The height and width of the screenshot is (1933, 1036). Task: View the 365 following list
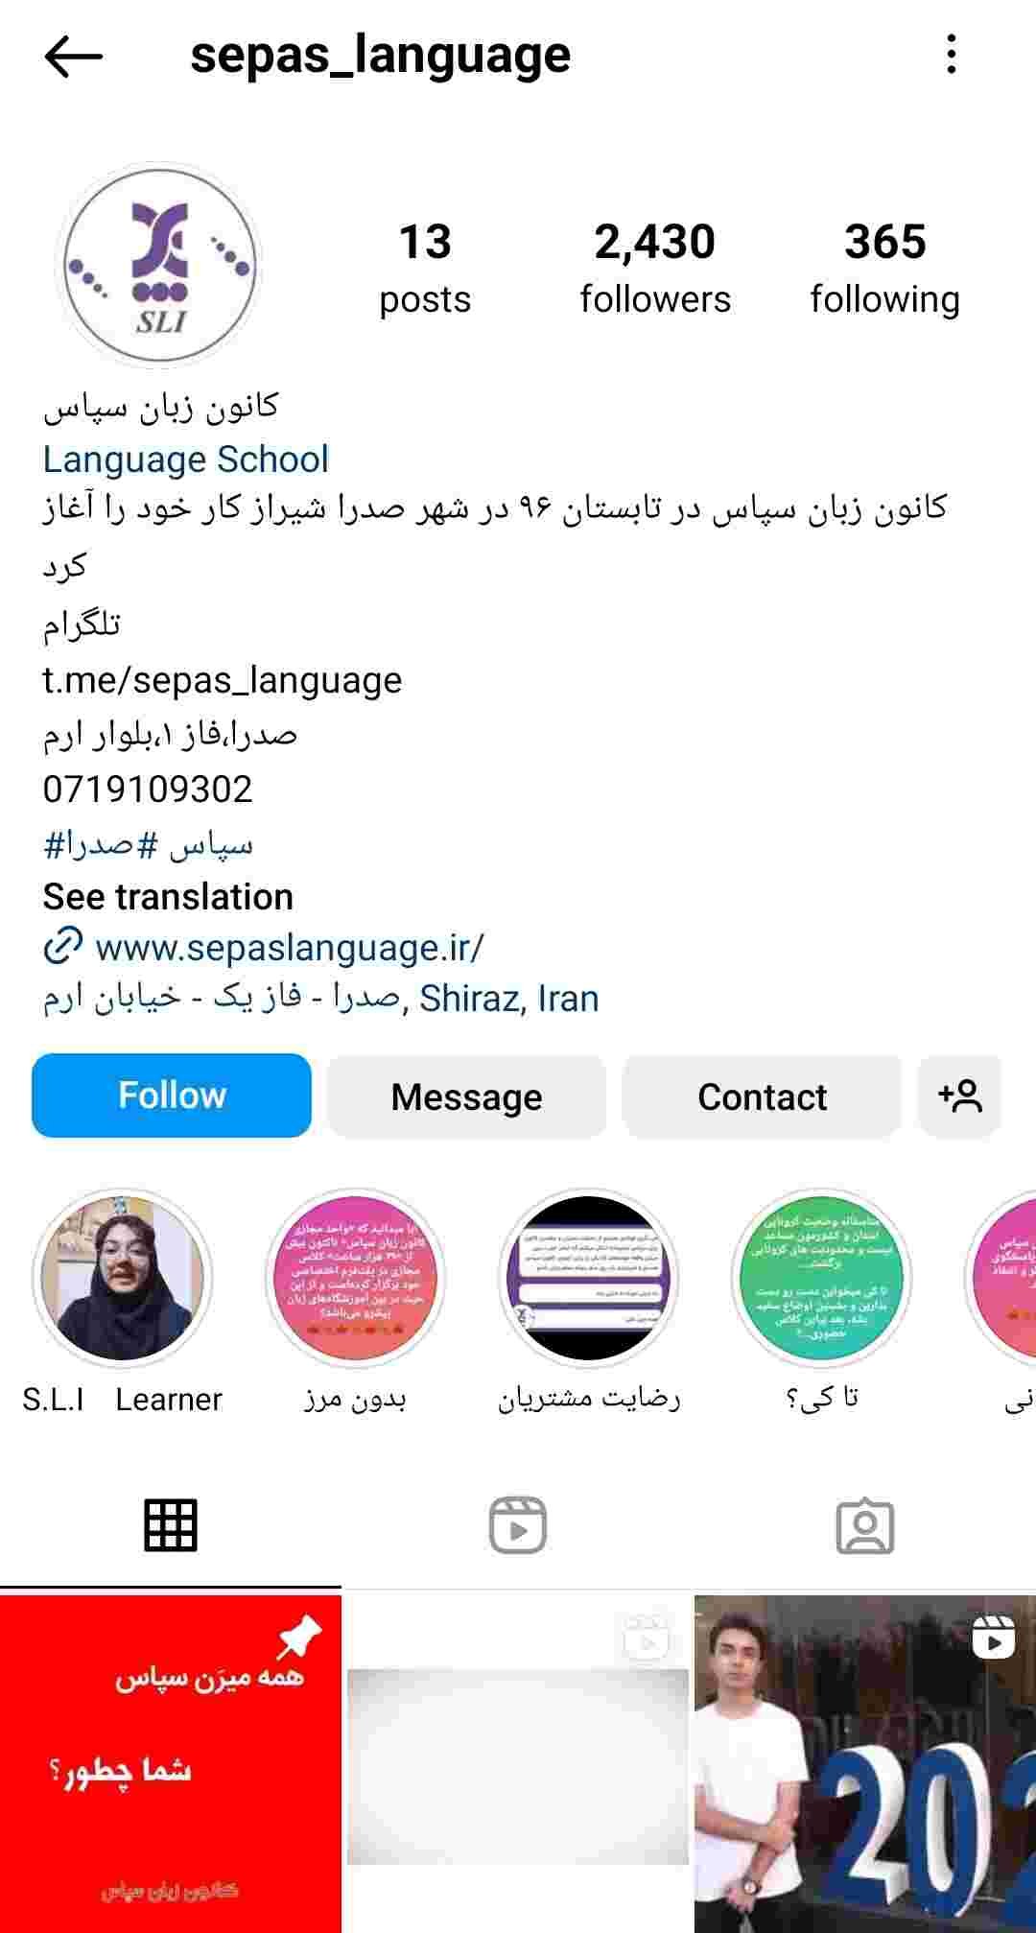(884, 269)
